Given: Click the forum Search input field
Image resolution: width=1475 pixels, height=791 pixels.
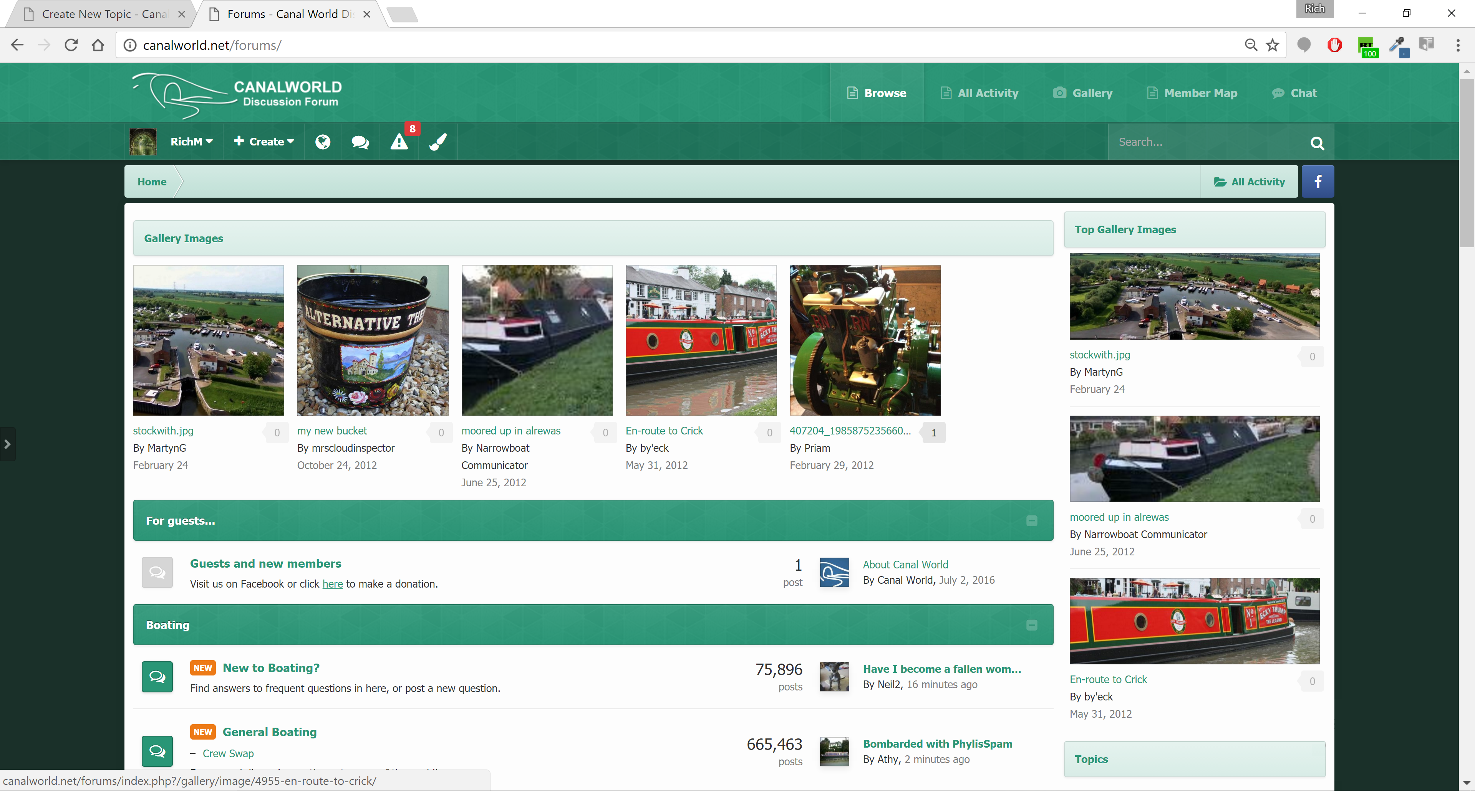Looking at the screenshot, I should point(1205,142).
